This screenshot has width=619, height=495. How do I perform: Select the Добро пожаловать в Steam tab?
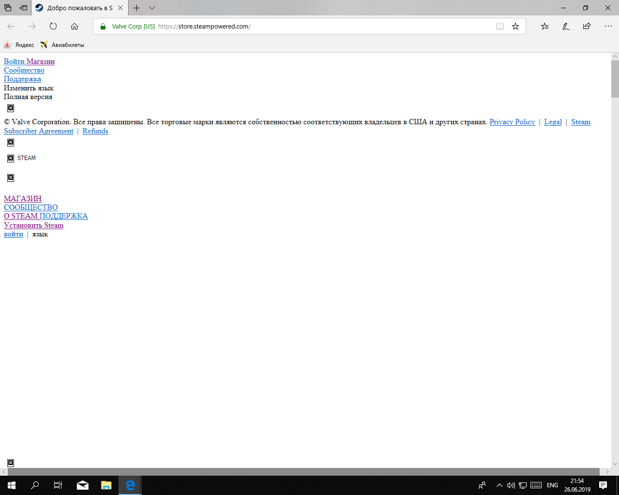pos(80,8)
